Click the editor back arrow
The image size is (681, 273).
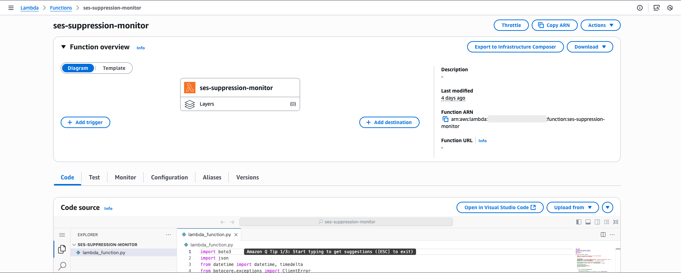[223, 222]
